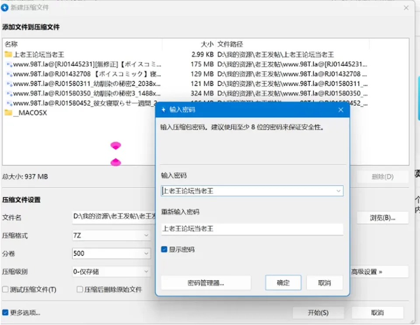The height and width of the screenshot is (325, 420).
Task: Click the __MACOSX folder icon
Action: click(x=8, y=113)
